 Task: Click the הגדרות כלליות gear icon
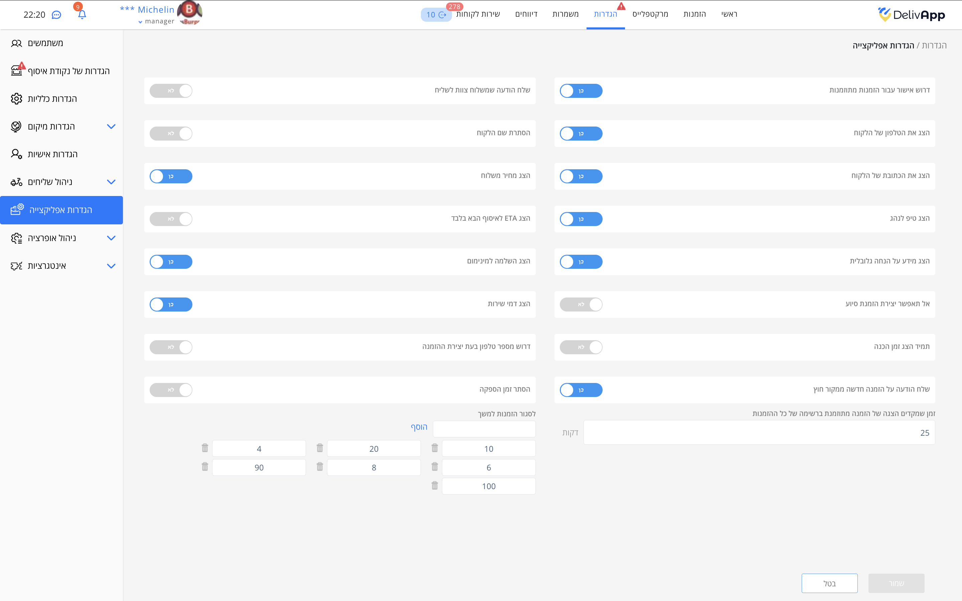click(x=16, y=98)
